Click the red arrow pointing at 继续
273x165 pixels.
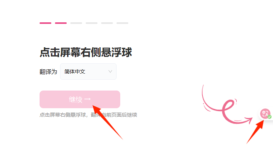pyautogui.click(x=107, y=122)
